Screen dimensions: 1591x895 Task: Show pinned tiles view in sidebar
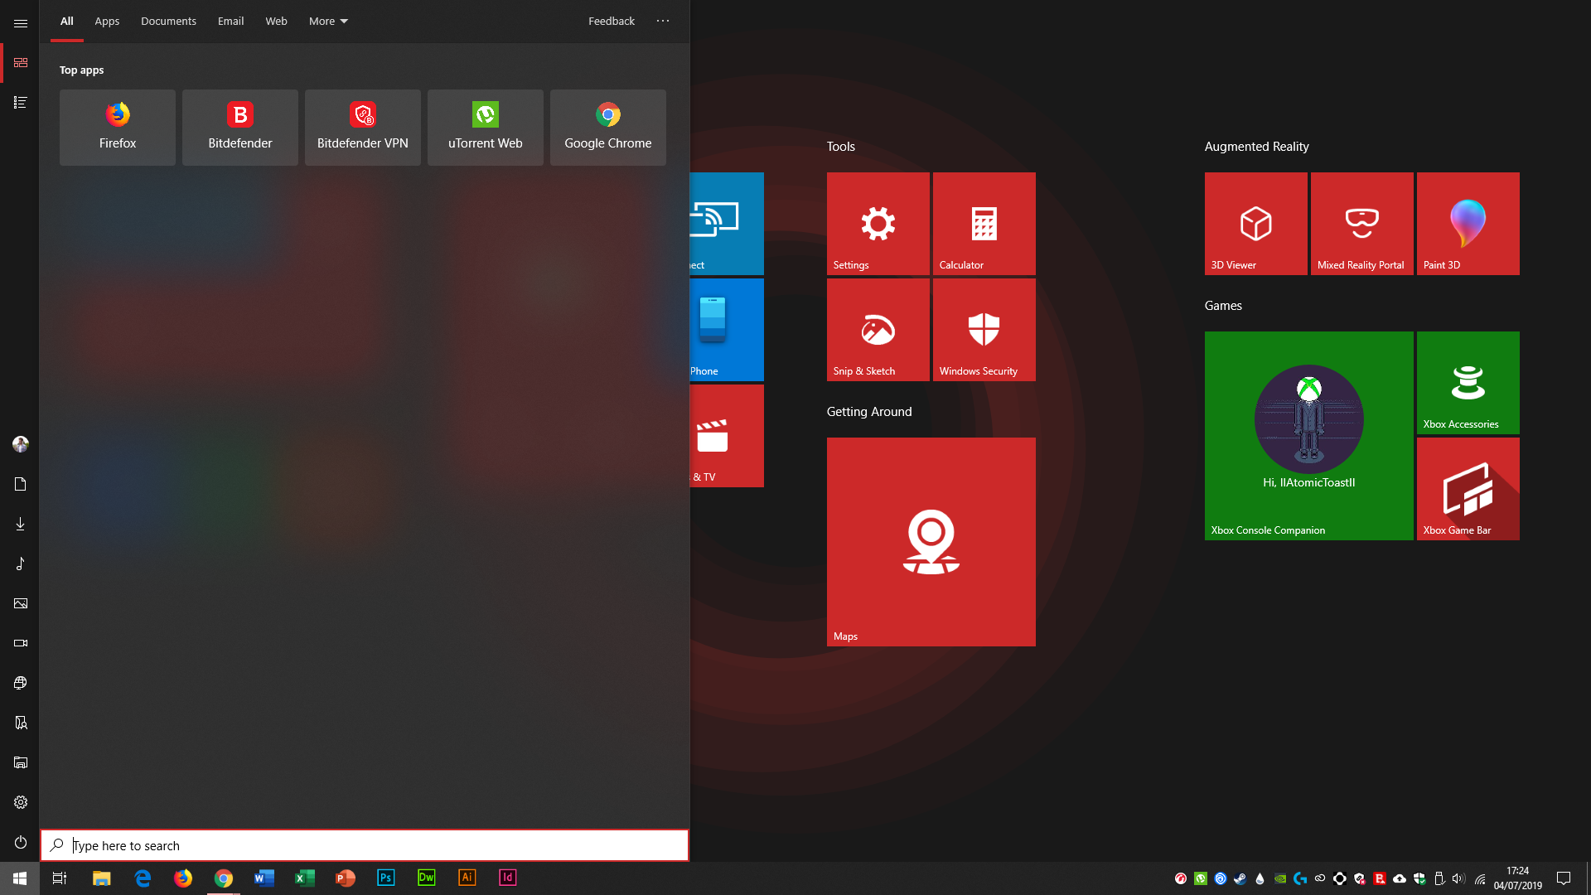pos(20,63)
